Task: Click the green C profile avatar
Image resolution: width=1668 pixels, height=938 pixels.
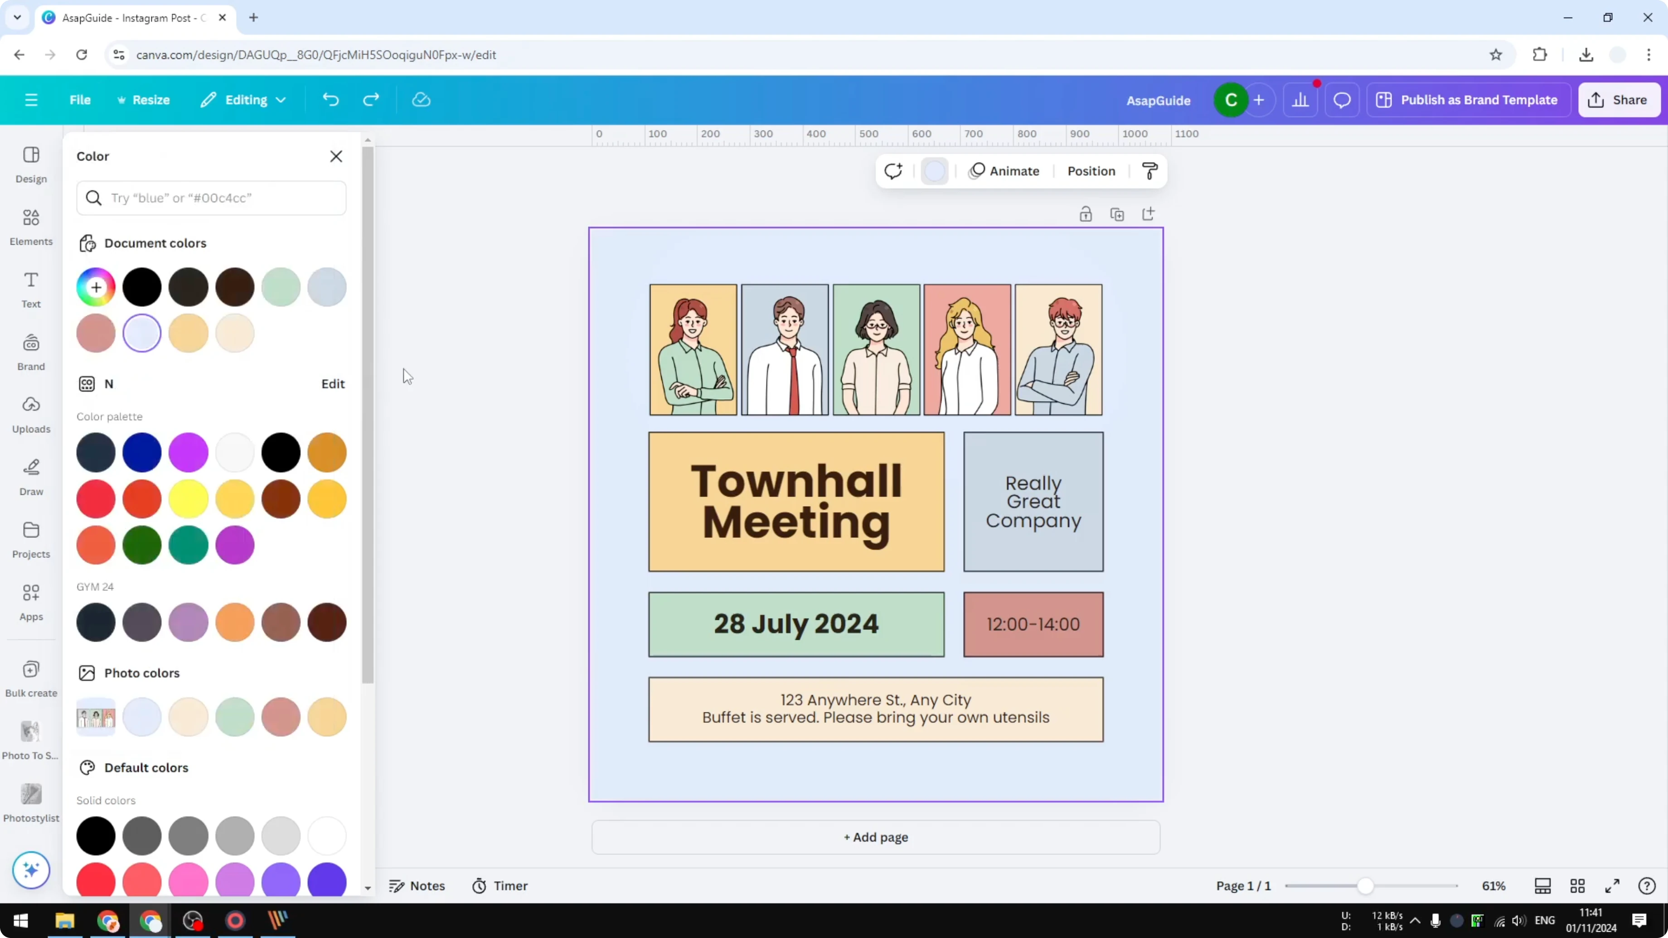Action: pos(1231,100)
